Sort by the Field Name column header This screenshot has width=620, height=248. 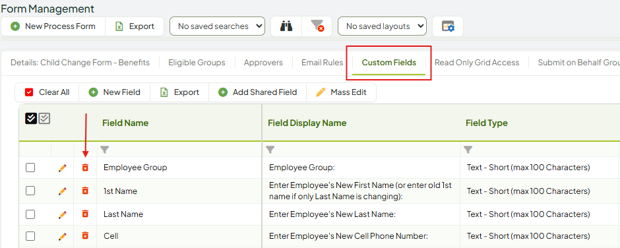coord(125,123)
